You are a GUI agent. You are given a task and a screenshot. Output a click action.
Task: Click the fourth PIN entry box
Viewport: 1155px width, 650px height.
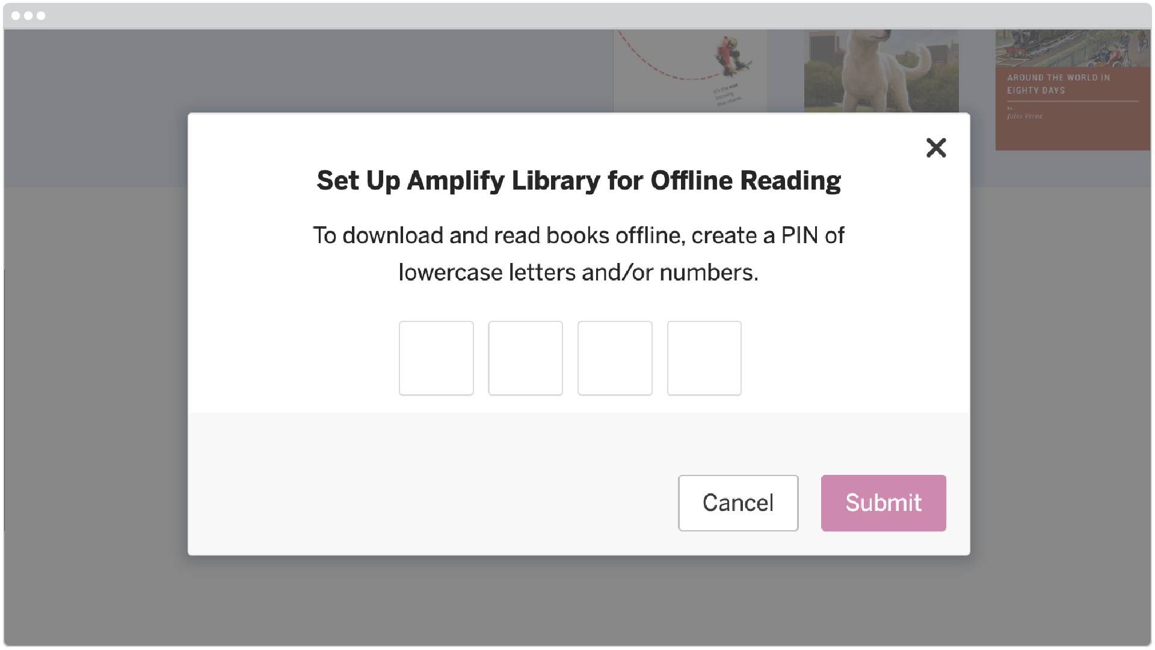pyautogui.click(x=704, y=357)
